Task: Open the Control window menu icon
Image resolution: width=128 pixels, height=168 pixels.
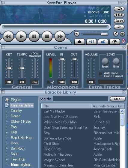Action: coord(3,48)
